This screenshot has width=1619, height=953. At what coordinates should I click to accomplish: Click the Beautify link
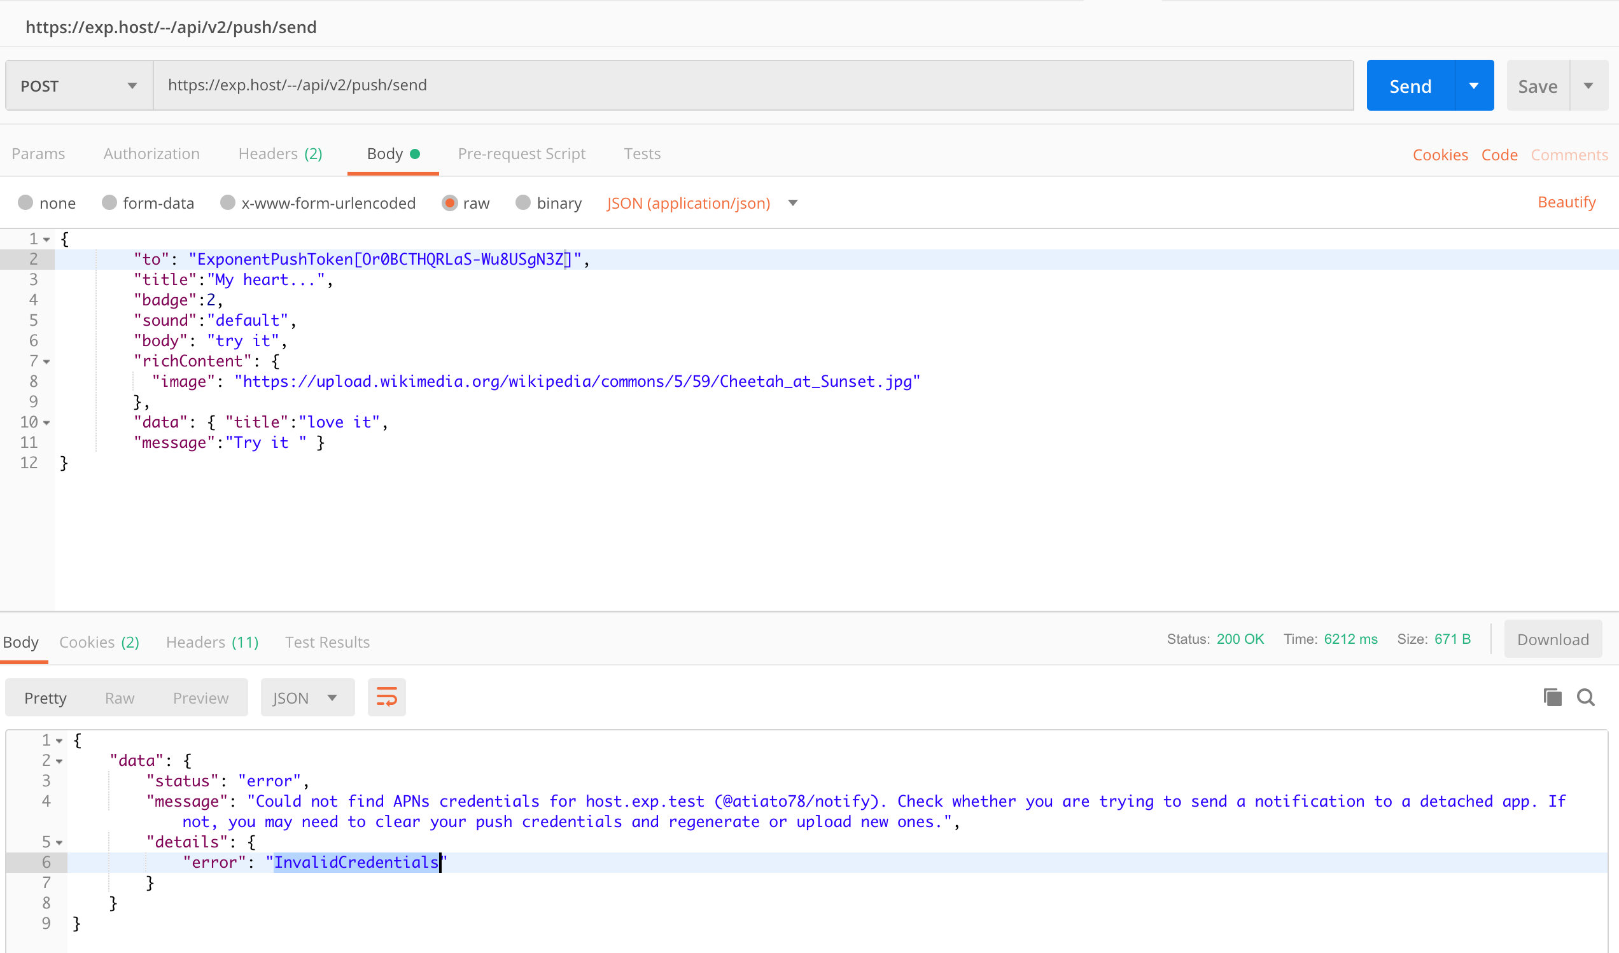1566,202
